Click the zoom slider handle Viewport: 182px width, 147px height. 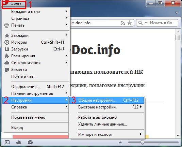coord(142,142)
